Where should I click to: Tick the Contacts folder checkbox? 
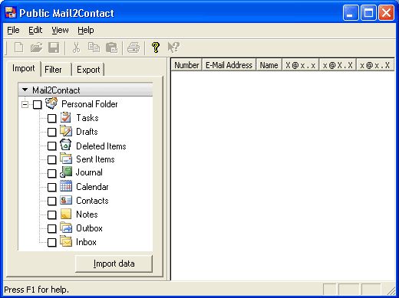coord(52,201)
